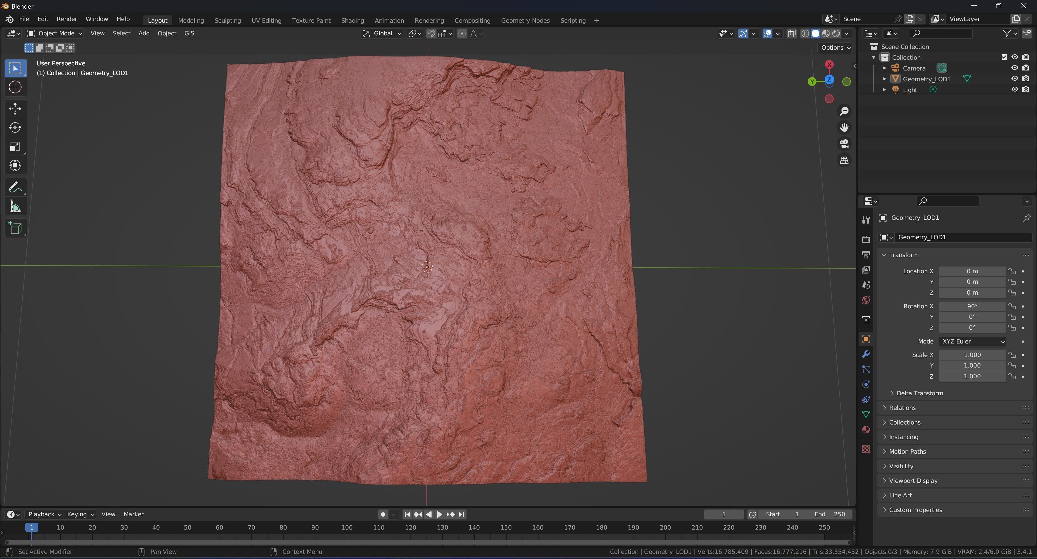This screenshot has width=1037, height=559.
Task: Click the End frame 250 field
Action: click(829, 514)
